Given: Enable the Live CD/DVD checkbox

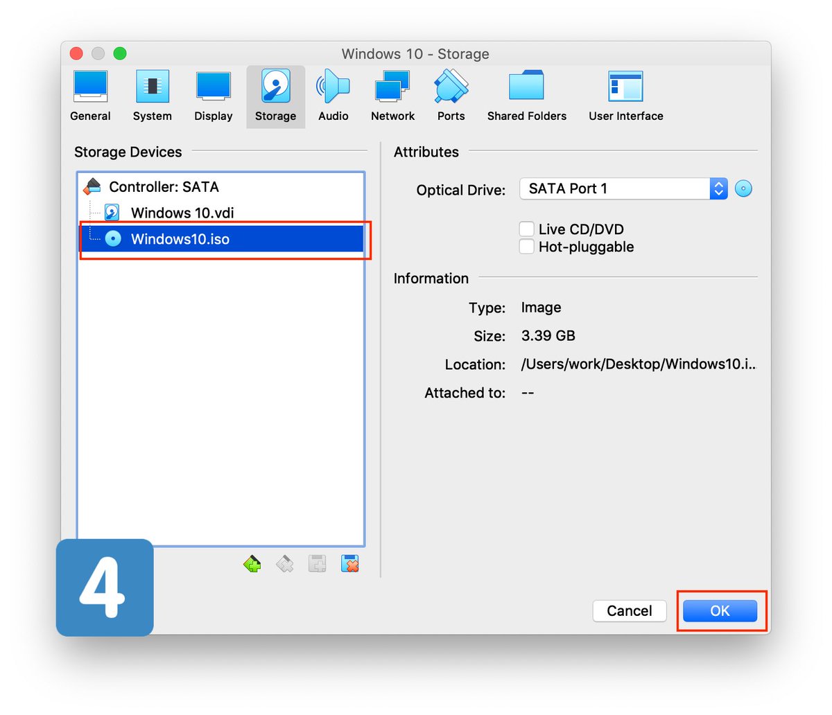Looking at the screenshot, I should (527, 229).
